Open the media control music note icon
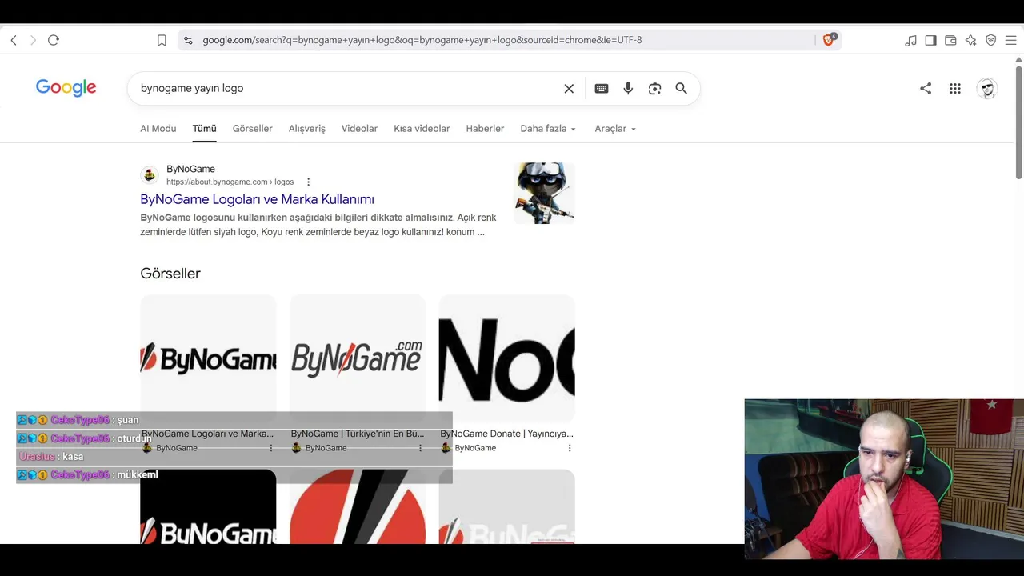The height and width of the screenshot is (576, 1024). coord(910,40)
